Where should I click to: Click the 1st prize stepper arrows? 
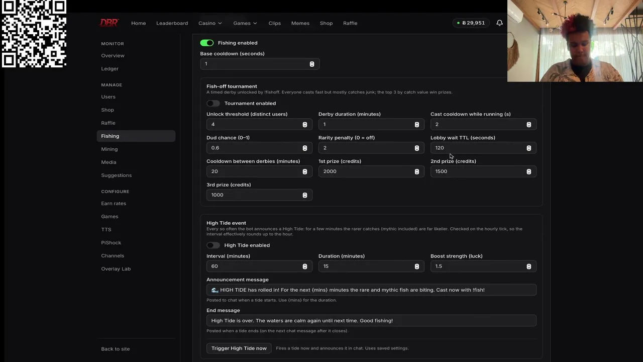point(417,171)
